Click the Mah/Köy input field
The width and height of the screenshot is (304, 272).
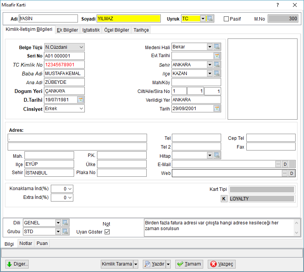pyautogui.click(x=196, y=82)
